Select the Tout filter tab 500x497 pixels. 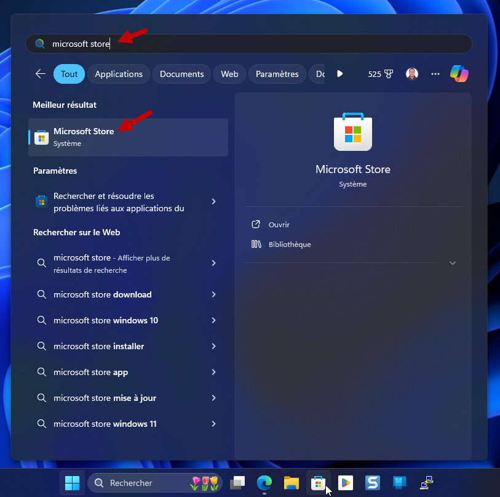(69, 74)
